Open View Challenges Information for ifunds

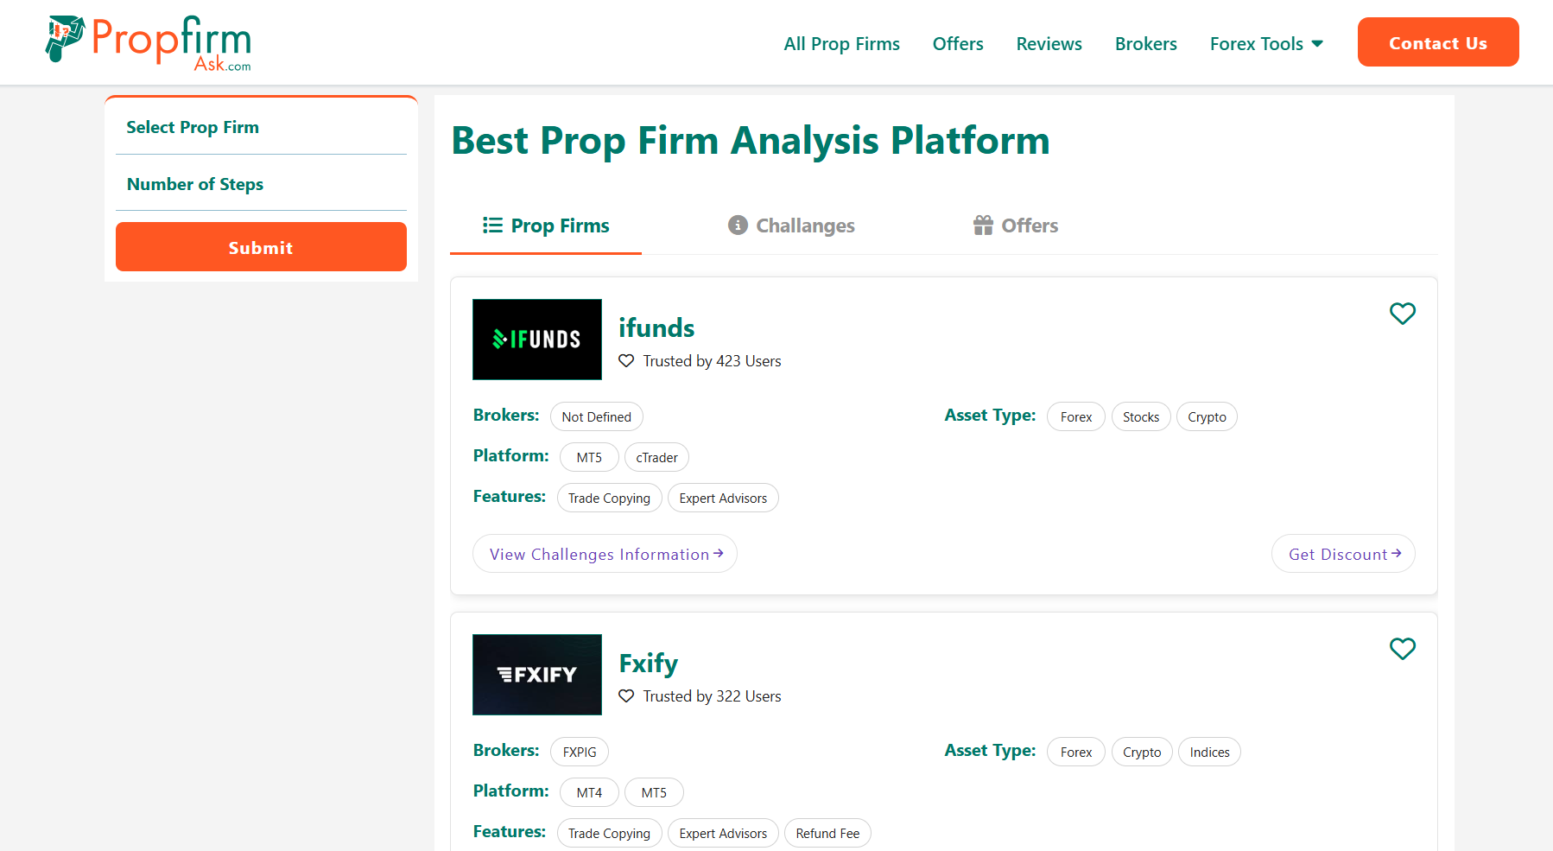click(x=604, y=553)
